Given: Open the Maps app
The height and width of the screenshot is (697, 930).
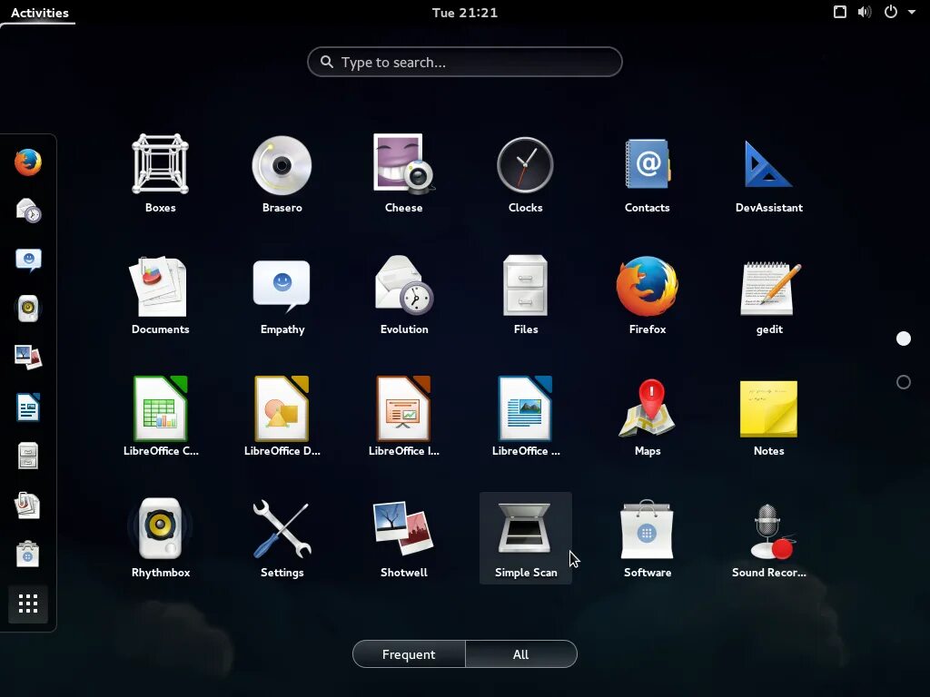Looking at the screenshot, I should point(647,416).
